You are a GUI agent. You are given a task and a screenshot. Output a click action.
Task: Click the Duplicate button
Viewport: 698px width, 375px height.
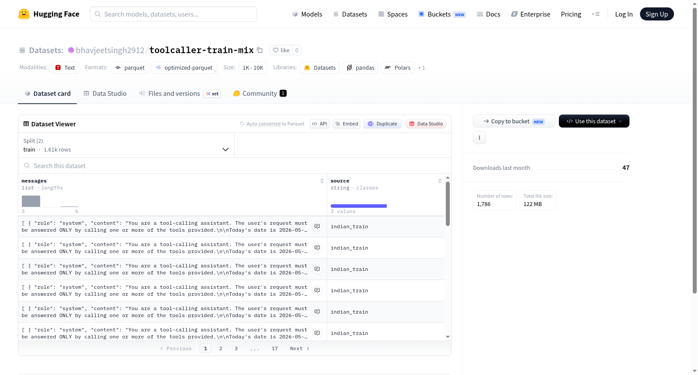(x=383, y=124)
